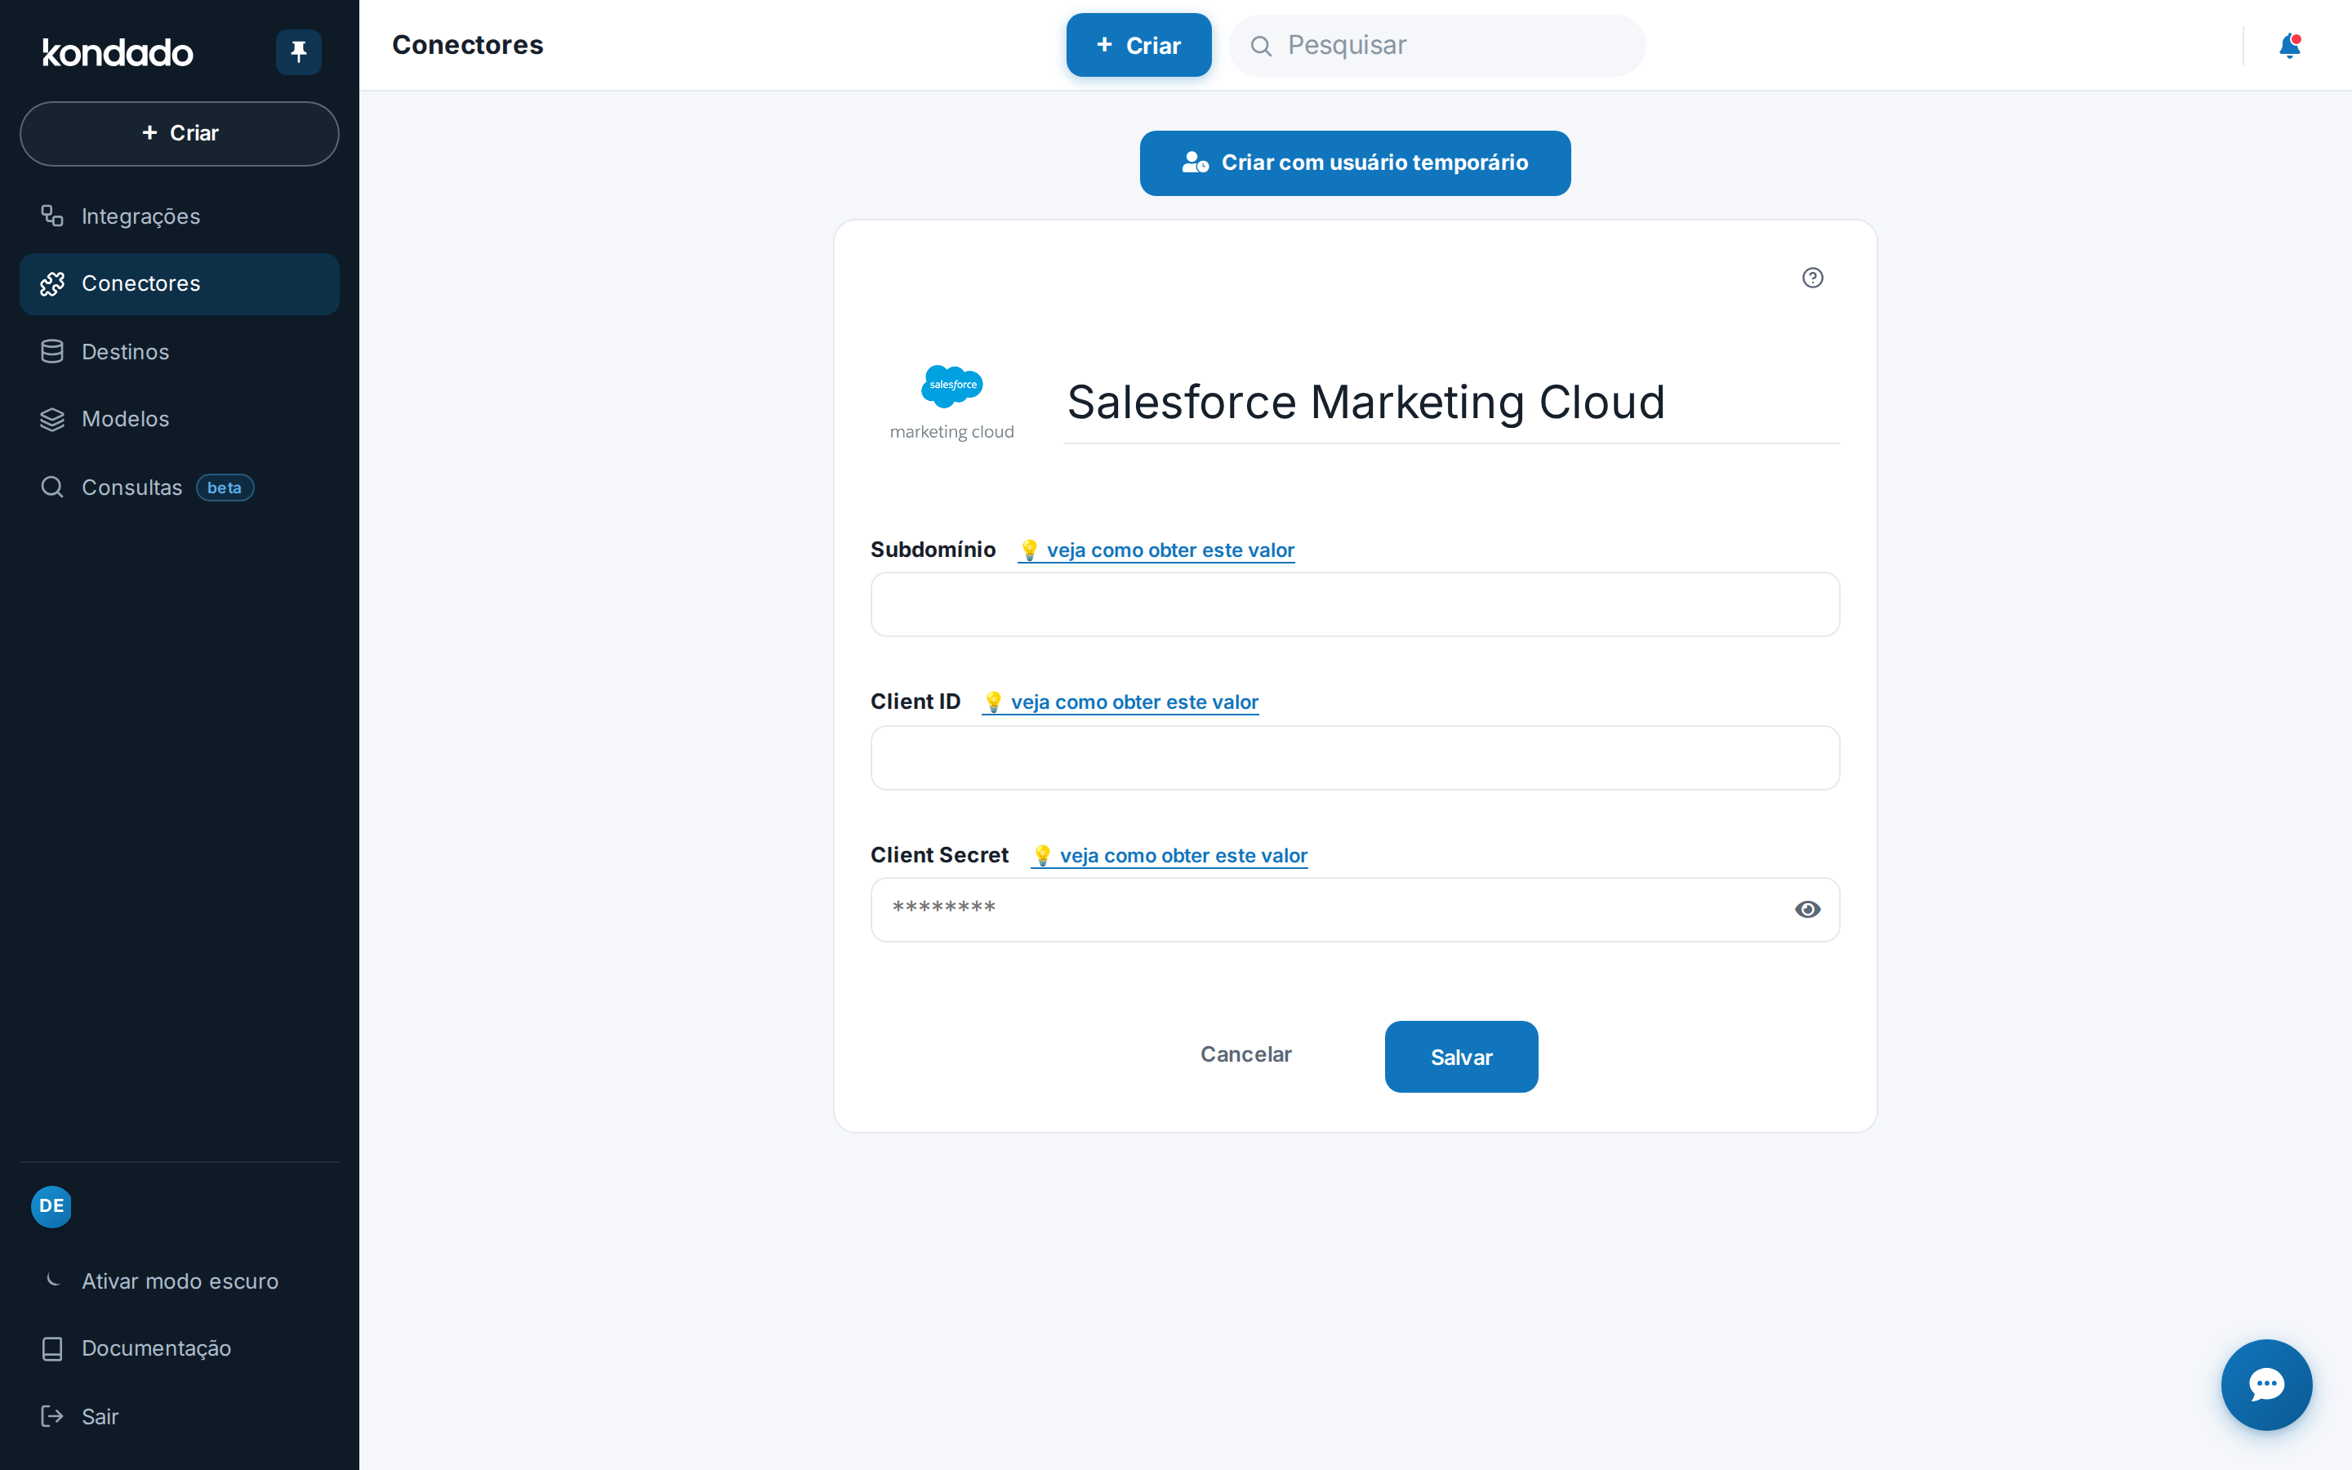This screenshot has height=1470, width=2352.
Task: Click the top bar Criar button
Action: click(1138, 46)
